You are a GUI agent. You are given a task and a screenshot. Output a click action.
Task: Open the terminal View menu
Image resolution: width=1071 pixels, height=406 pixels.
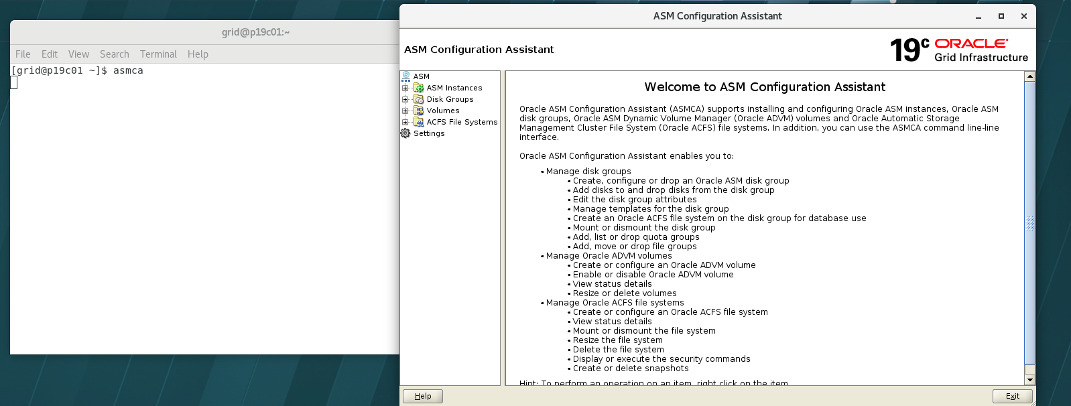[78, 54]
